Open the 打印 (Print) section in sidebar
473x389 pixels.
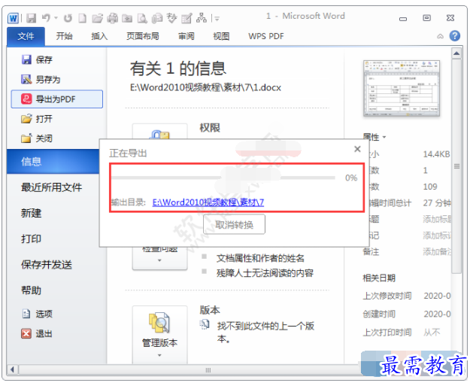pos(31,239)
